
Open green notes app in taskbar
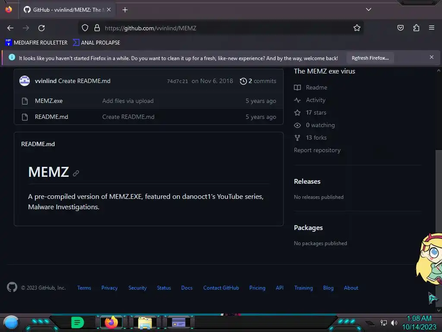(78, 322)
